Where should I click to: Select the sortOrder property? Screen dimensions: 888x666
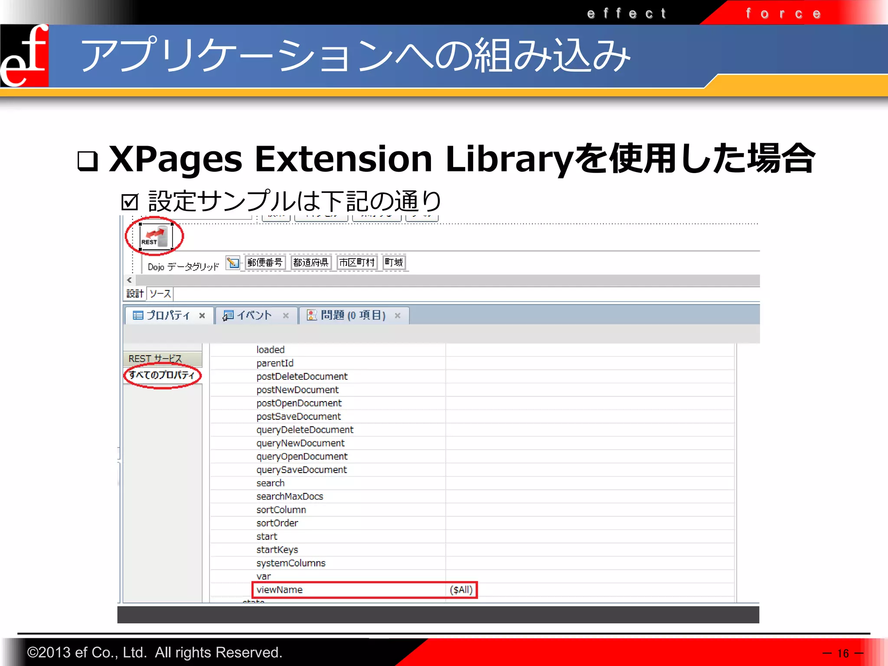(x=277, y=523)
